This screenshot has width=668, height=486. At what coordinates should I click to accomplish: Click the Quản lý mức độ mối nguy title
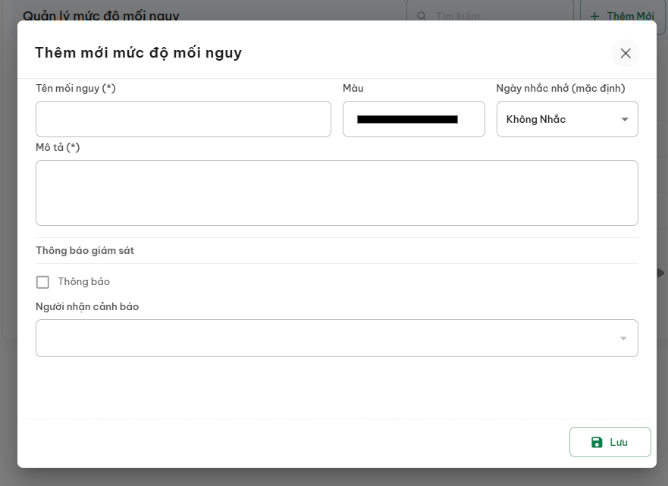(x=101, y=16)
